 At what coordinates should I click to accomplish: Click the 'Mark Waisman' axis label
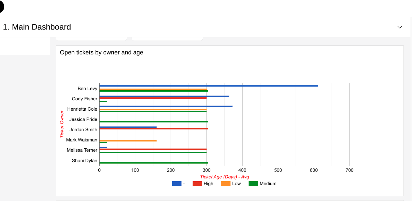(x=82, y=140)
